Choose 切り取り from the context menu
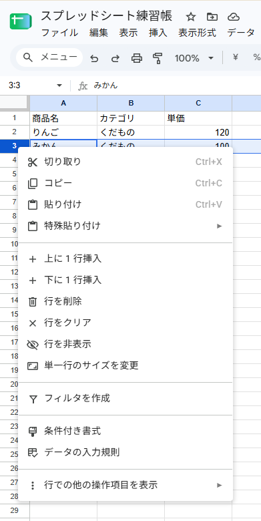Viewport: 261px width, 521px height. click(125, 162)
